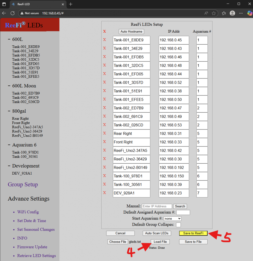The width and height of the screenshot is (253, 261).
Task: Open the Copilot sidebar icon
Action: 249,13
